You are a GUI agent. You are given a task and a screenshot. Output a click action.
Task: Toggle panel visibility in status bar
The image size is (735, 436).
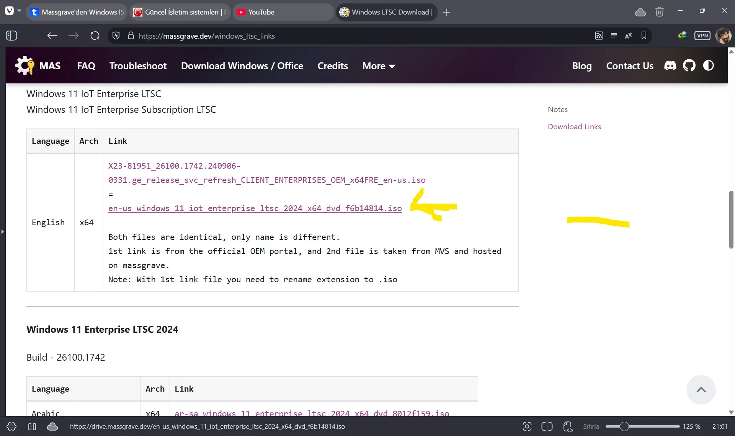coord(32,426)
